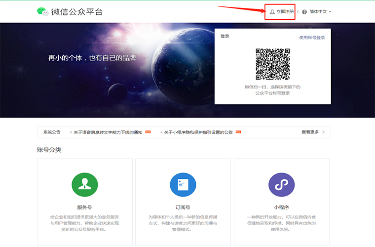Click the 微信公众平台 title text
375x247 pixels.
77,12
